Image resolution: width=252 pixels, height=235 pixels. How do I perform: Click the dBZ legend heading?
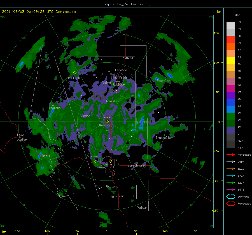(x=237, y=15)
